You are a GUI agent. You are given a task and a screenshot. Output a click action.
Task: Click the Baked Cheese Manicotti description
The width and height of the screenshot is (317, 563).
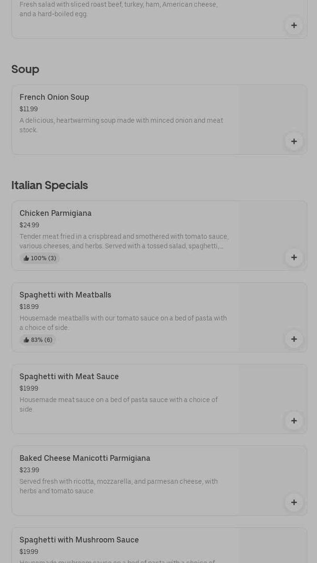(x=118, y=486)
